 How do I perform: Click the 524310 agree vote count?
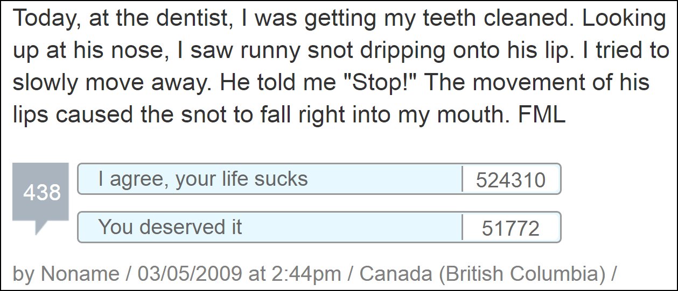pos(511,180)
